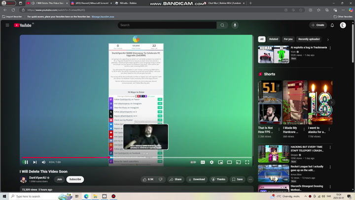
Task: Open options for 'That Is Not How FPS' short
Action: (279, 130)
